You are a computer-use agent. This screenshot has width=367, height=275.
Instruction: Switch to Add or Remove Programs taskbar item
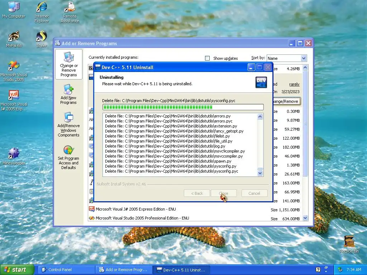(x=124, y=270)
